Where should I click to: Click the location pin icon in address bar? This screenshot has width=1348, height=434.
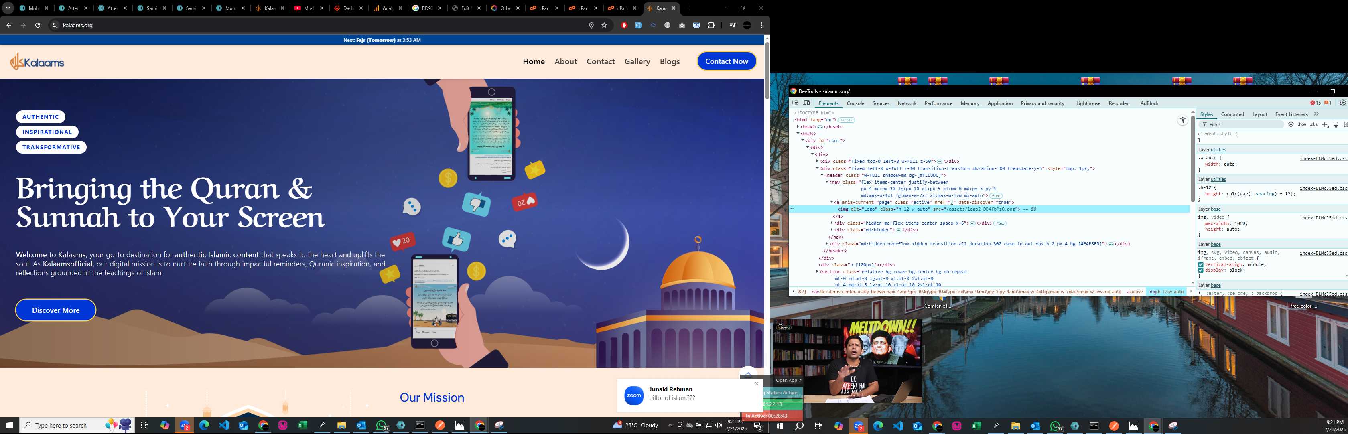591,25
